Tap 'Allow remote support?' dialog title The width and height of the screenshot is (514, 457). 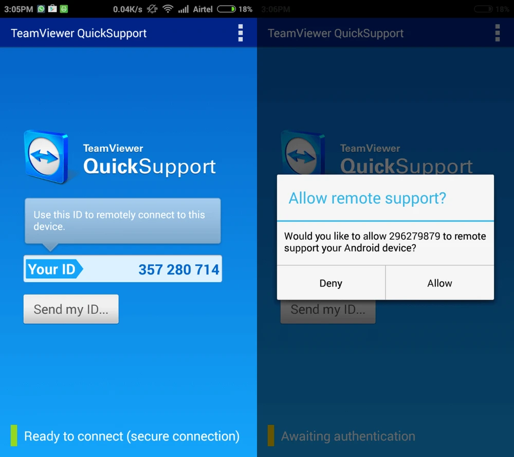point(367,198)
